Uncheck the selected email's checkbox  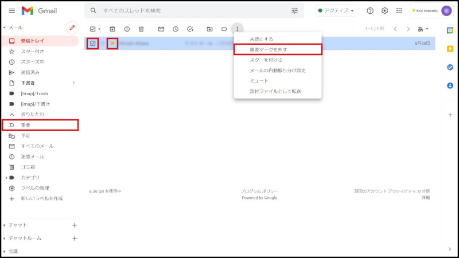(x=93, y=43)
